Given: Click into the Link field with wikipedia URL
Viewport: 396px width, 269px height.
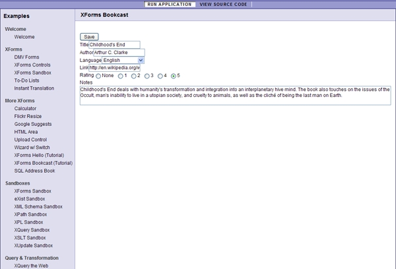Looking at the screenshot, I should click(x=114, y=68).
